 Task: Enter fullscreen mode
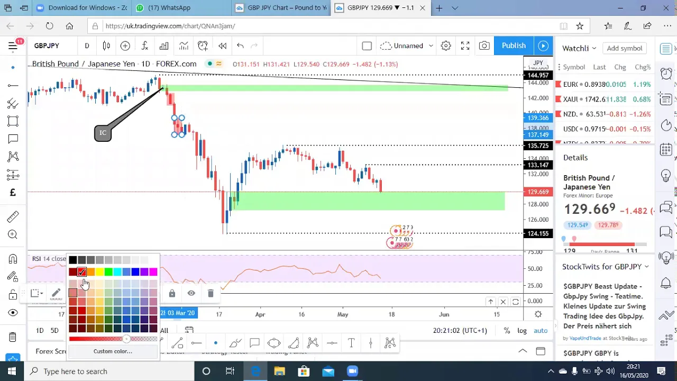465,46
